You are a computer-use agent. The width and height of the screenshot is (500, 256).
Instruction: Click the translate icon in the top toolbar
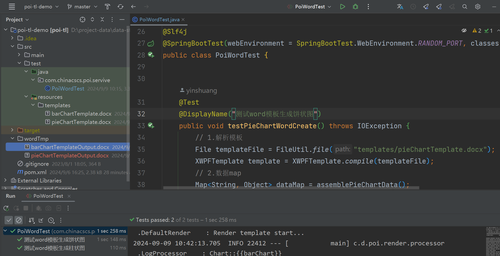400,7
